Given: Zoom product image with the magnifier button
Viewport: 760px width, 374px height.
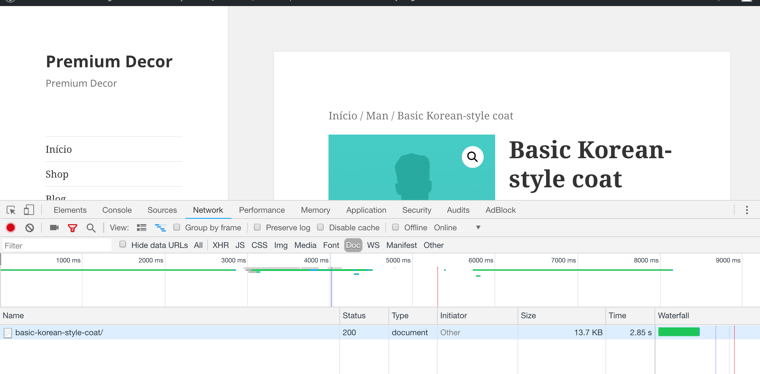Looking at the screenshot, I should coord(472,157).
